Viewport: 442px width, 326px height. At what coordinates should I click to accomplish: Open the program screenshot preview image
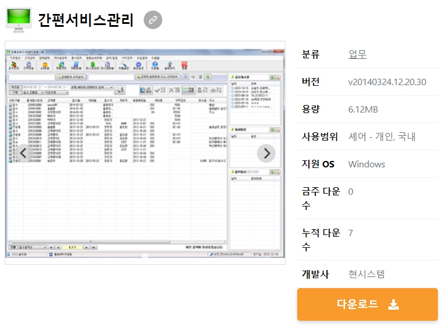[145, 153]
